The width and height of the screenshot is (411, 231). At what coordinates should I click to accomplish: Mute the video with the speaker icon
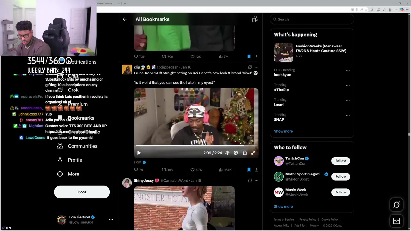[x=227, y=153]
